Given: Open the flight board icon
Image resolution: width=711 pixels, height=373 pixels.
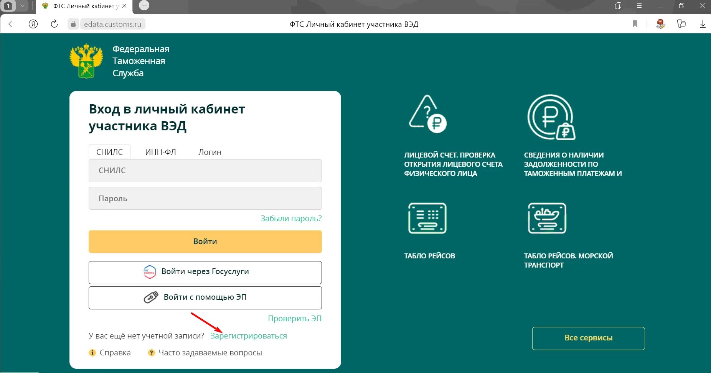Looking at the screenshot, I should tap(427, 219).
